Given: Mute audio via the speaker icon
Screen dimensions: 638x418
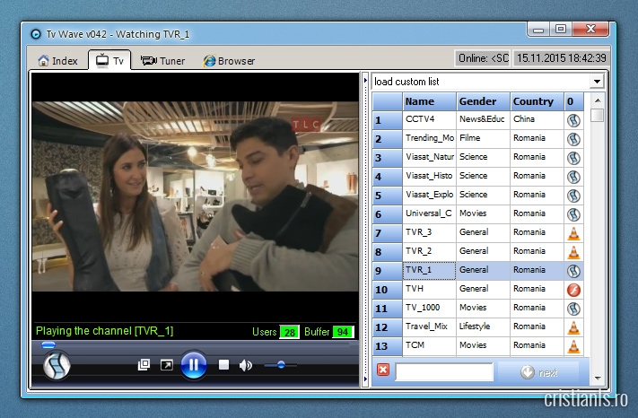Looking at the screenshot, I should pyautogui.click(x=246, y=365).
